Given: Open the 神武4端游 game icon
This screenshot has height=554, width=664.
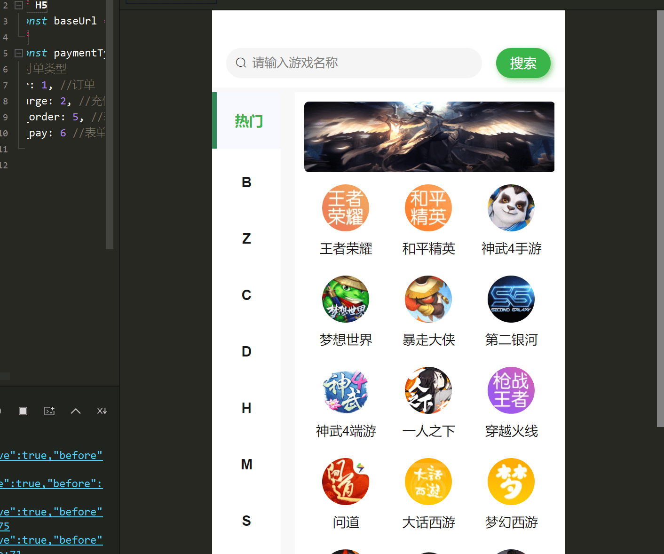Looking at the screenshot, I should [346, 390].
